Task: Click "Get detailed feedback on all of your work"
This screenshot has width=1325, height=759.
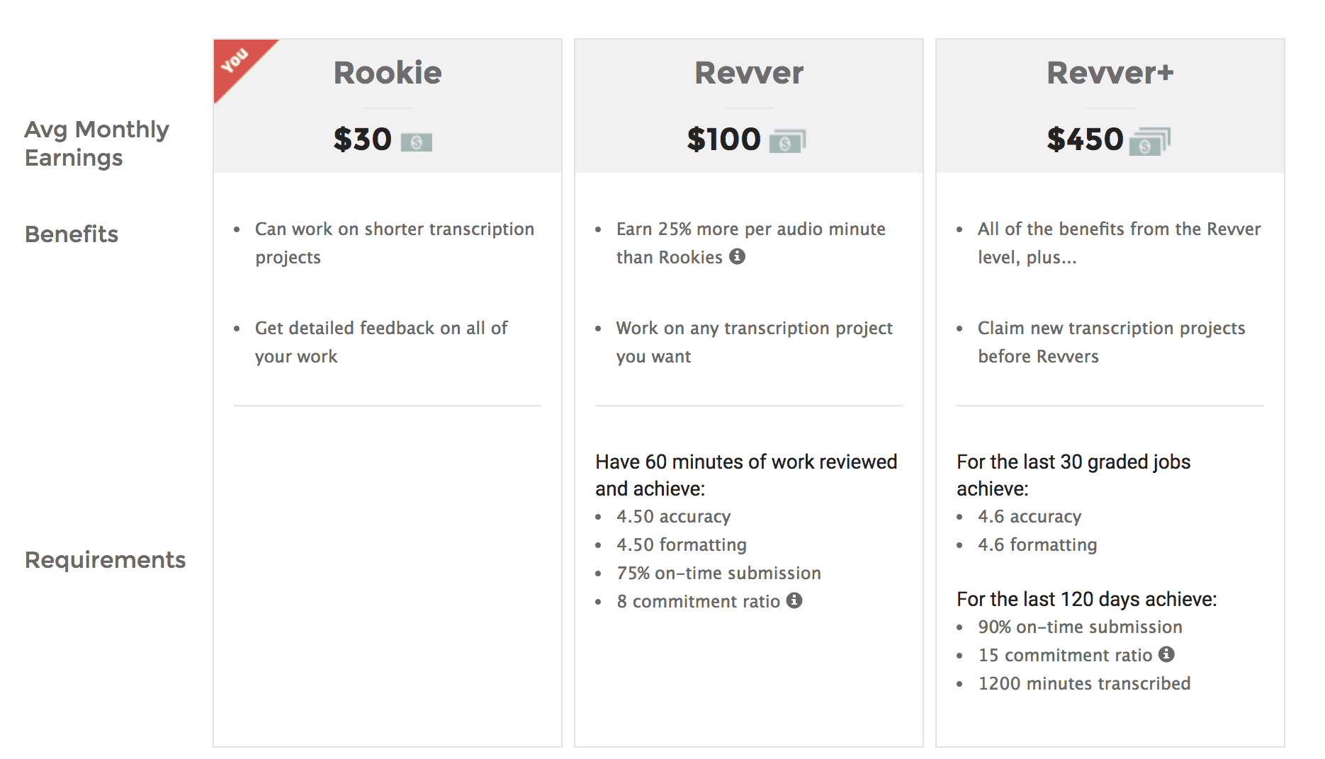Action: click(381, 342)
